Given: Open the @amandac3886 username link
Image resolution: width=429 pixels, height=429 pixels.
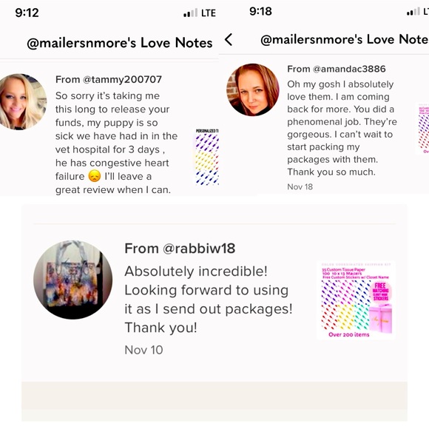Looking at the screenshot, I should coord(349,69).
